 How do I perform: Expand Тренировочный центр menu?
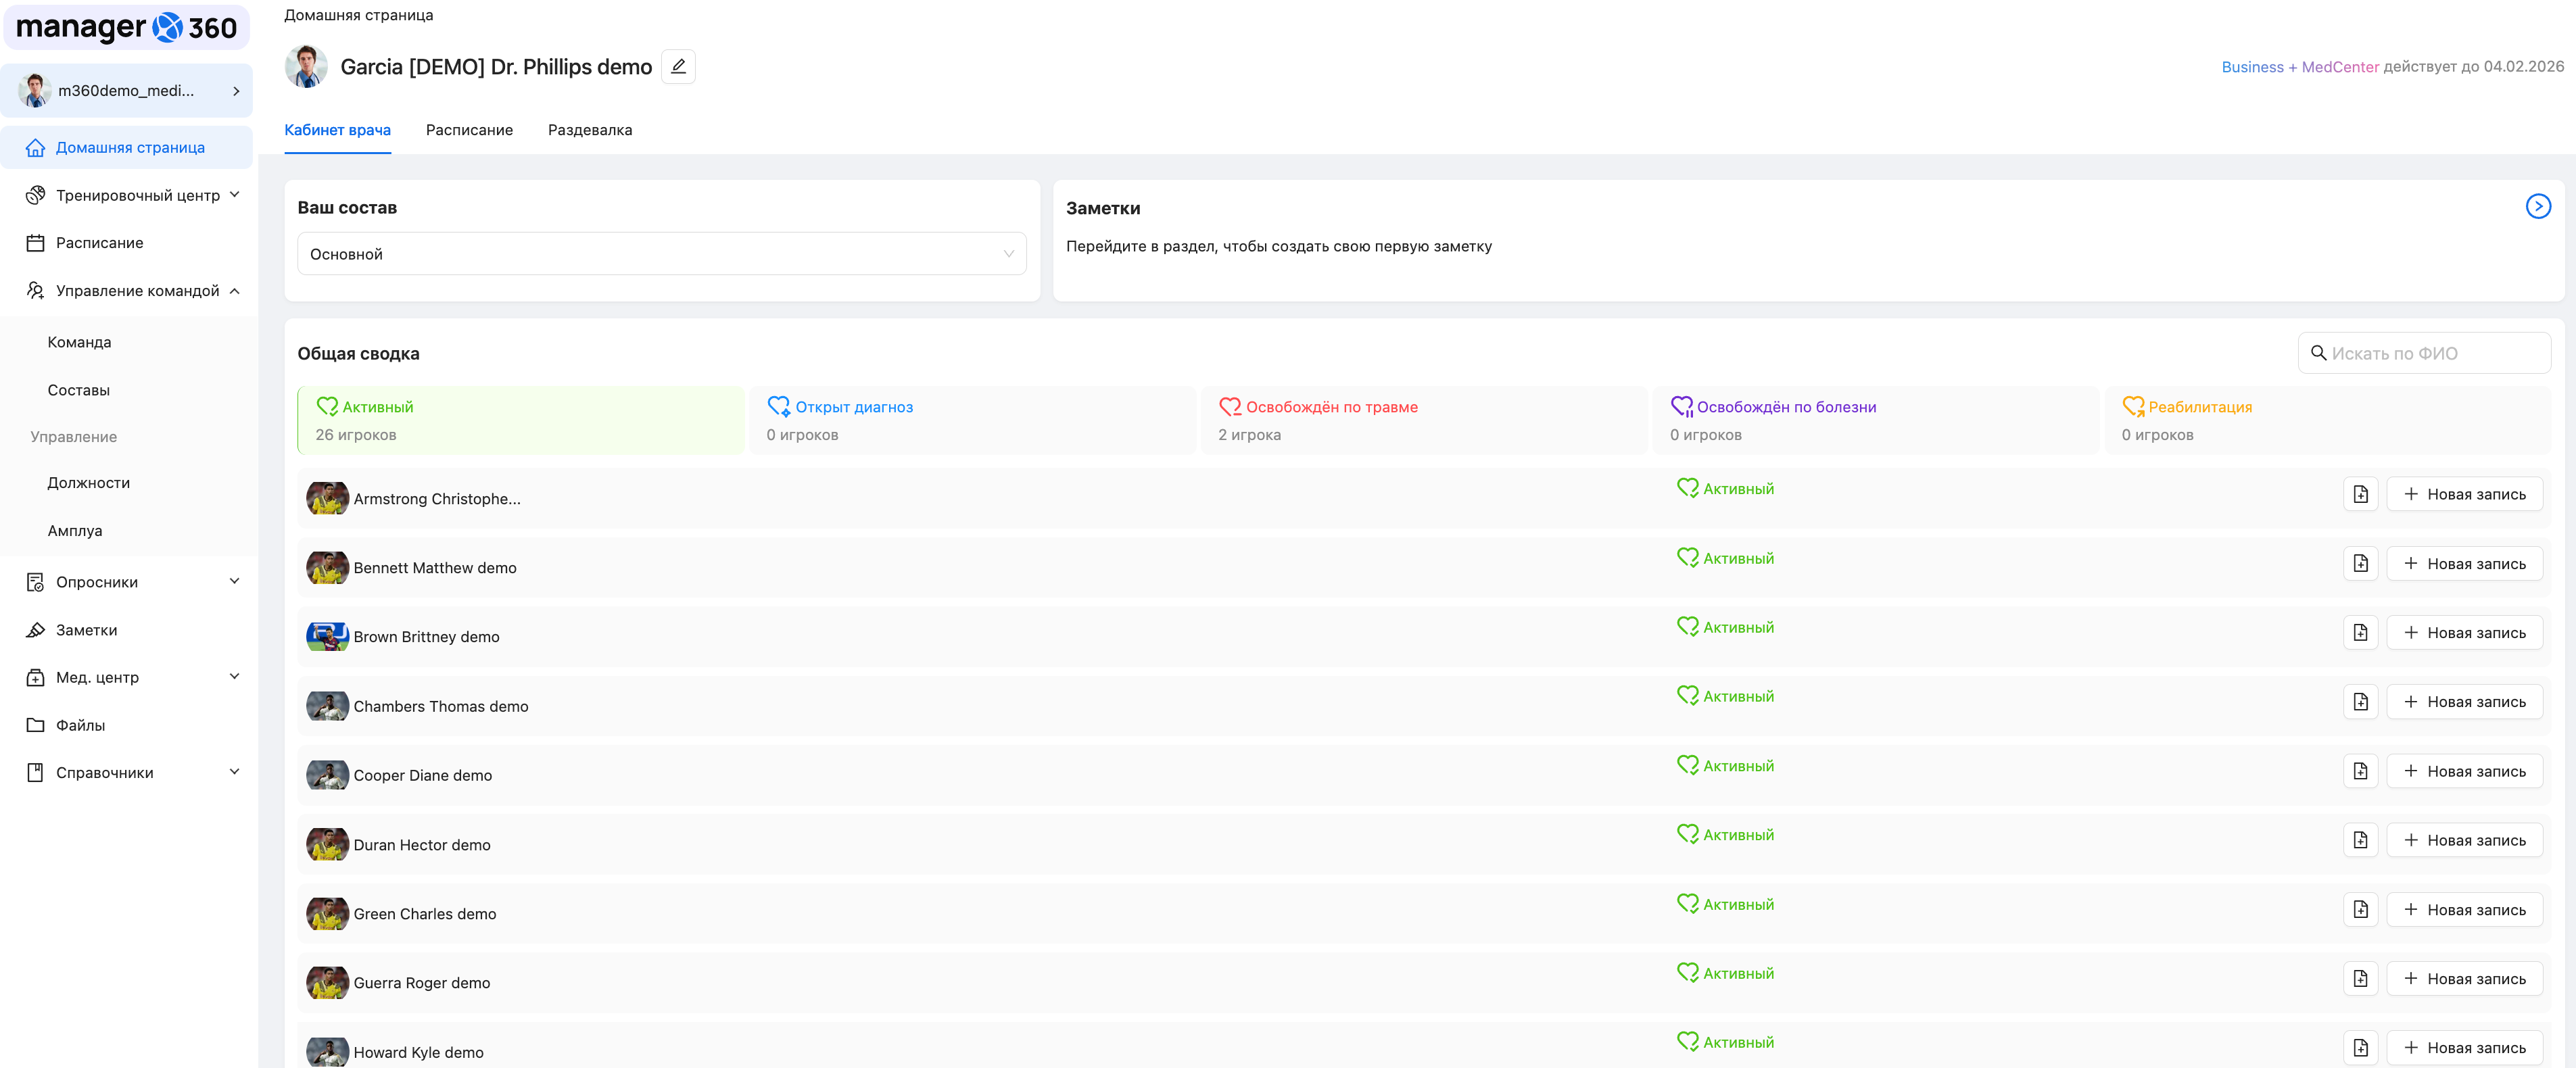137,195
